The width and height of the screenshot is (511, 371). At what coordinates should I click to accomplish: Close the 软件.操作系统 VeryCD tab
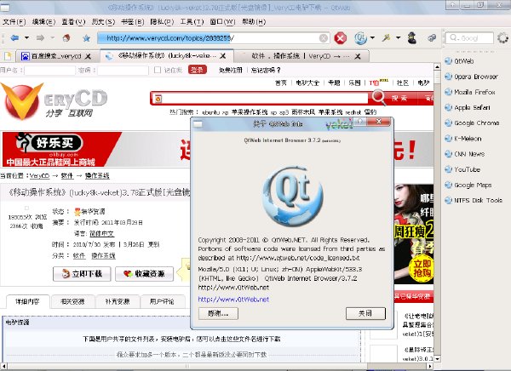[358, 56]
